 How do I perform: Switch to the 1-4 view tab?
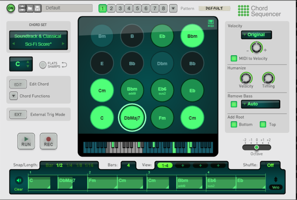[x=165, y=165]
